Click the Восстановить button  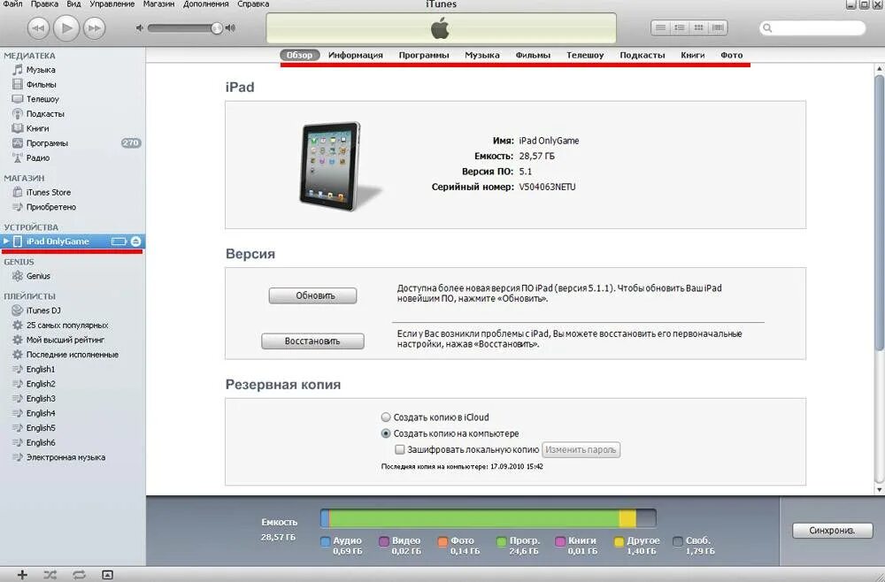coord(312,341)
